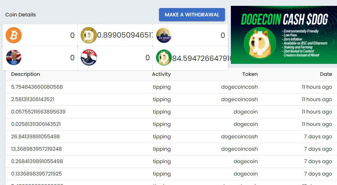The width and height of the screenshot is (337, 185).
Task: Click 7 days ago in 0.1336898395721925 row
Action: click(x=318, y=174)
